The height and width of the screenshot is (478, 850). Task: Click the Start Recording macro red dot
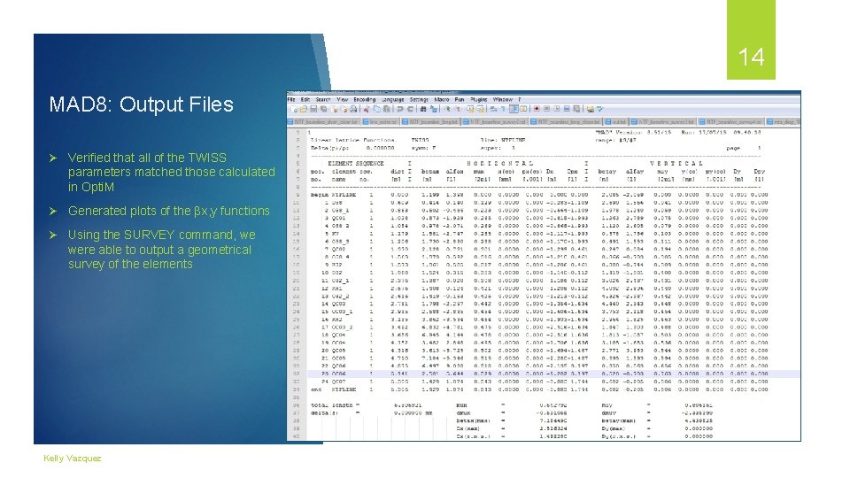(537, 109)
